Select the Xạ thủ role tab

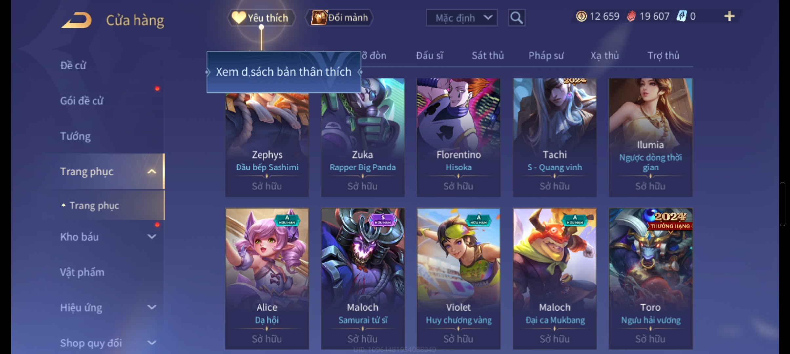pyautogui.click(x=605, y=56)
